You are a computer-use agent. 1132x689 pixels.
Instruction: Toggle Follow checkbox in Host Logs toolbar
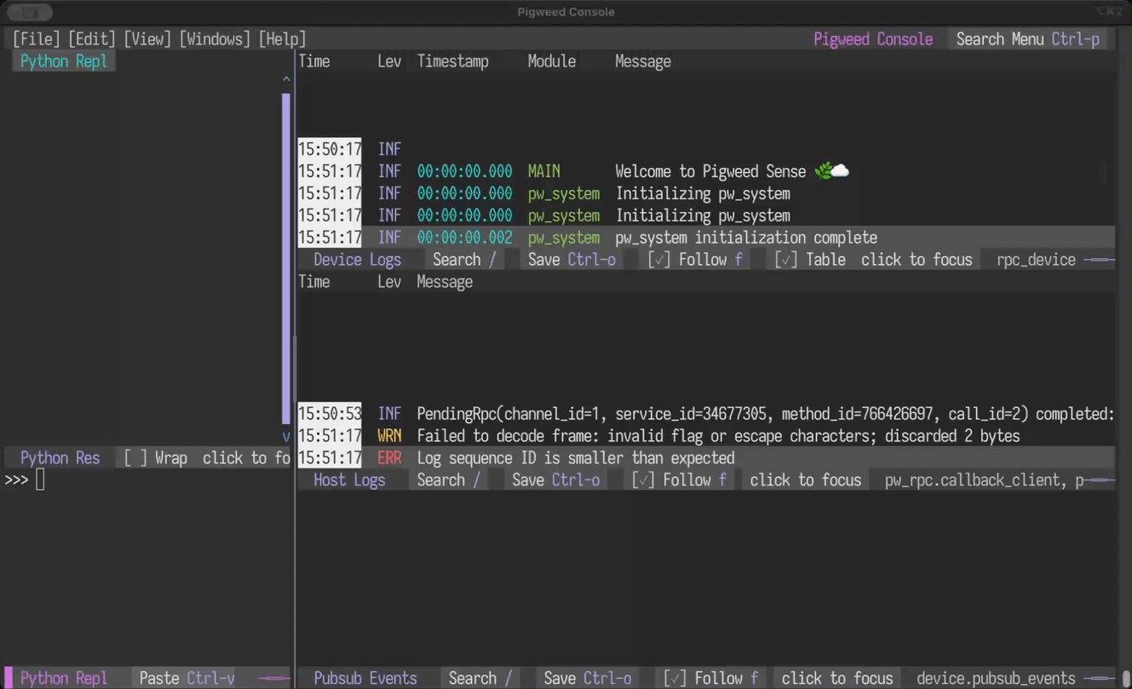[x=679, y=480]
